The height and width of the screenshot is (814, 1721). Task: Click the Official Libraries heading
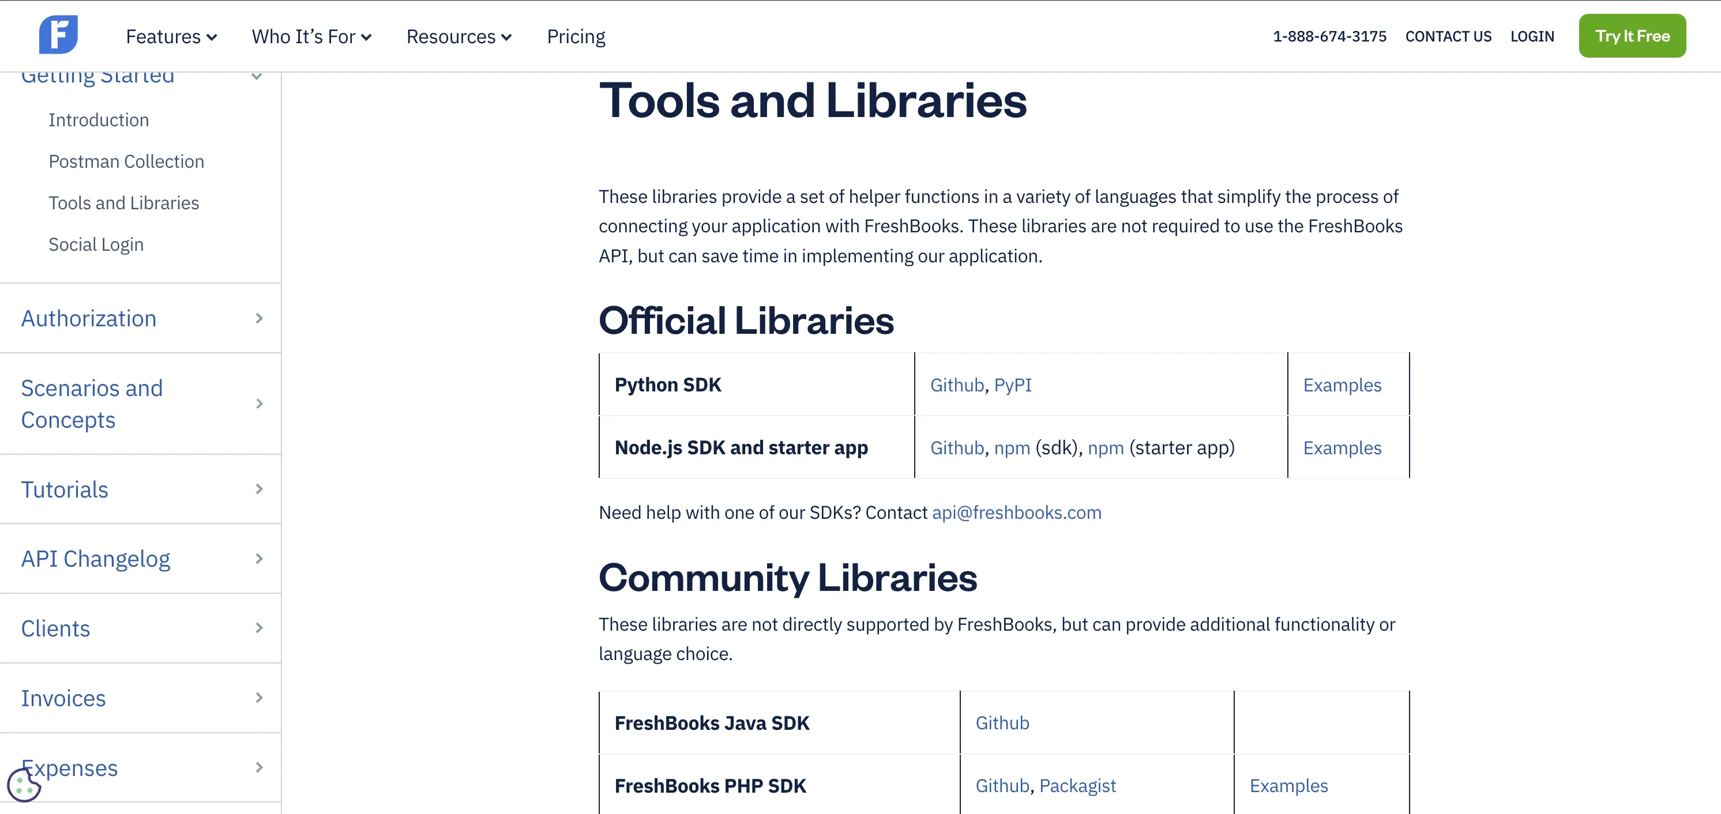coord(746,321)
